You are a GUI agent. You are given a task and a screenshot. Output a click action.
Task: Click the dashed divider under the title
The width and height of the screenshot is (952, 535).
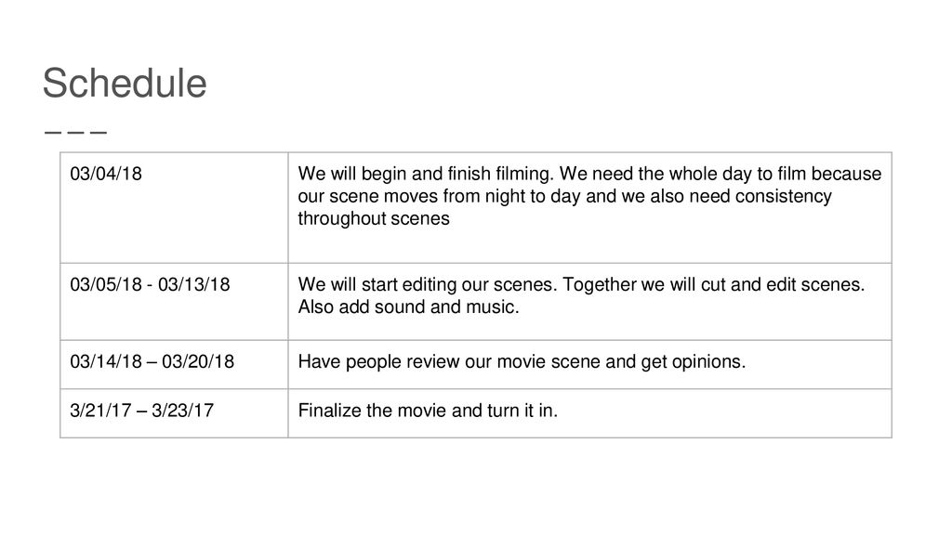75,132
